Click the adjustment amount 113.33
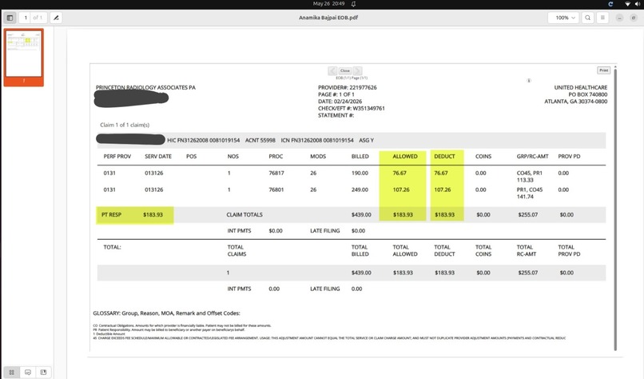This screenshot has width=644, height=379. point(525,180)
